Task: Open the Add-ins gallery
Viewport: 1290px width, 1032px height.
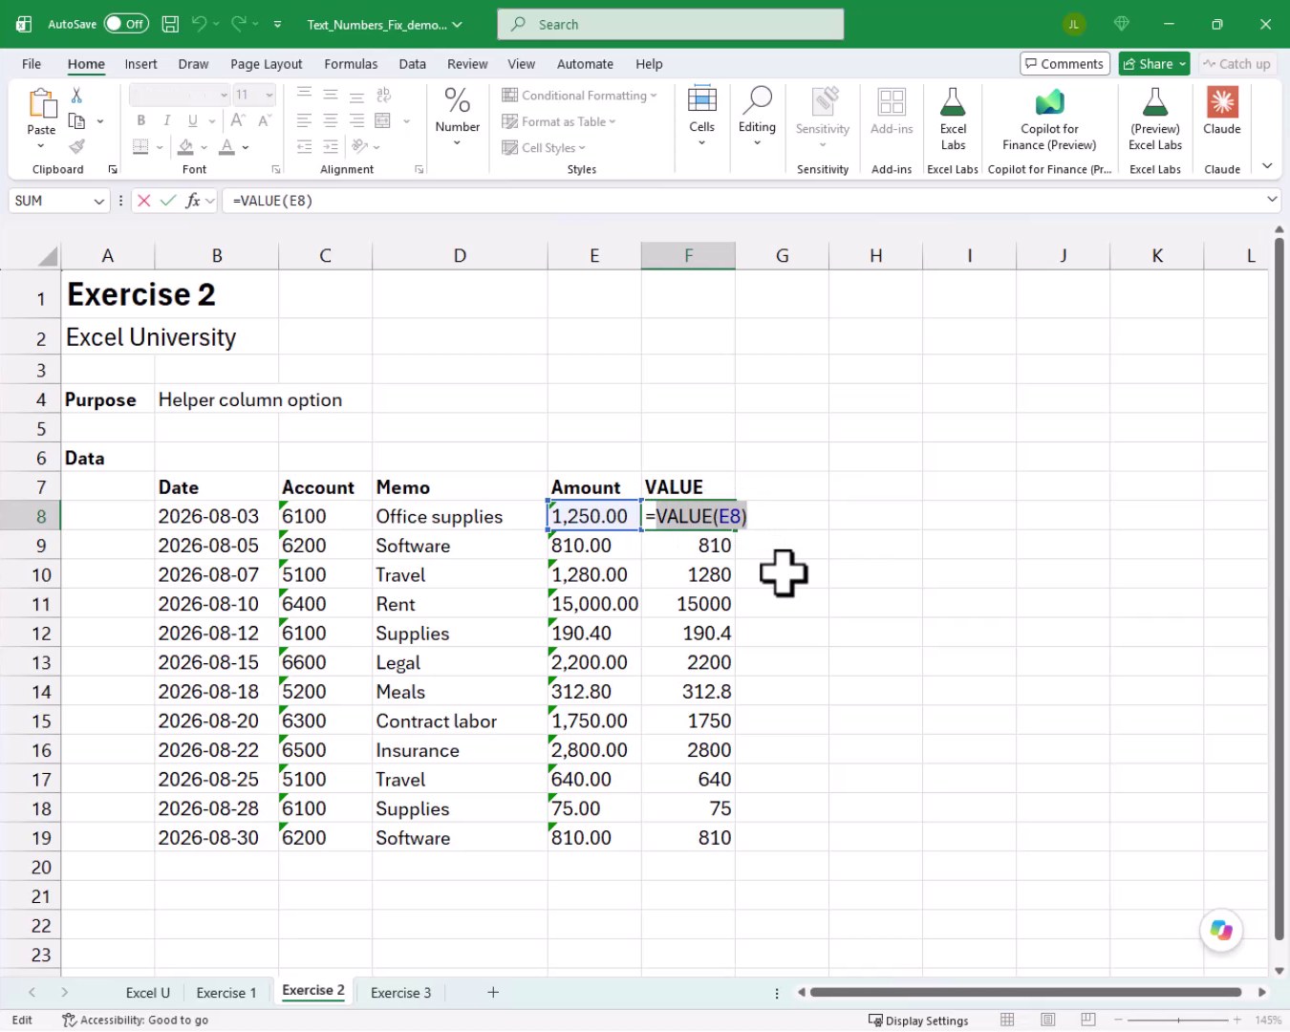Action: (892, 111)
